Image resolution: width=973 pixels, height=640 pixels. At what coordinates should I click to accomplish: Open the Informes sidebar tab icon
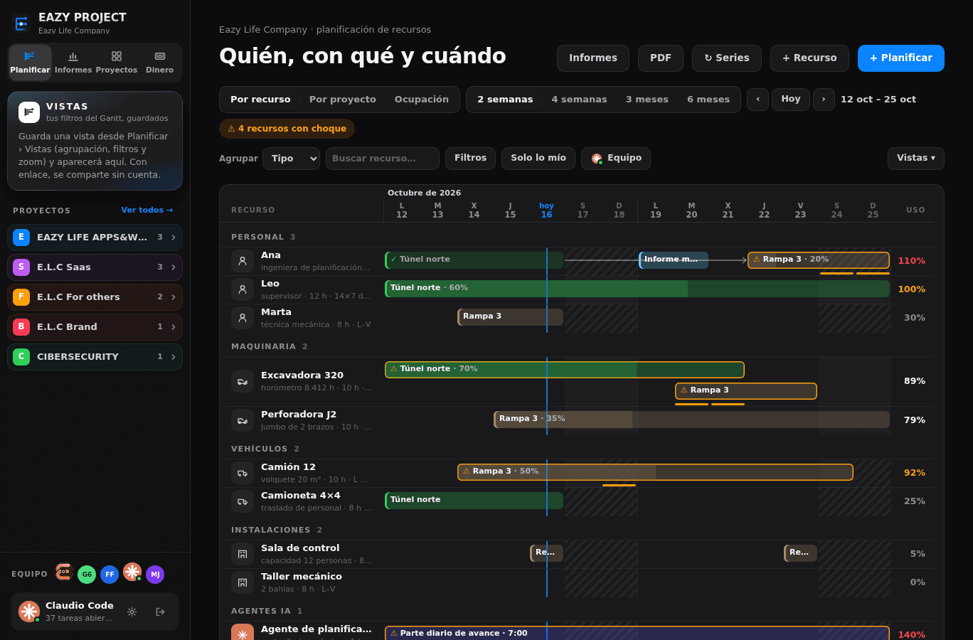click(73, 56)
